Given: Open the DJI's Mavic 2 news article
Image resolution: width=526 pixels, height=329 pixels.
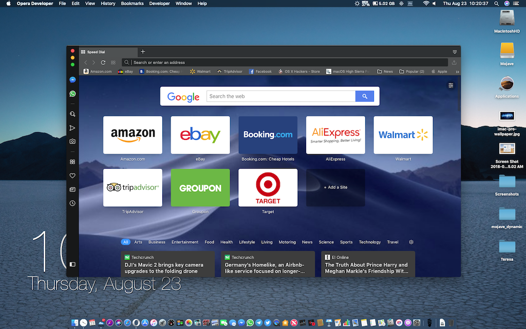Looking at the screenshot, I should 167,264.
